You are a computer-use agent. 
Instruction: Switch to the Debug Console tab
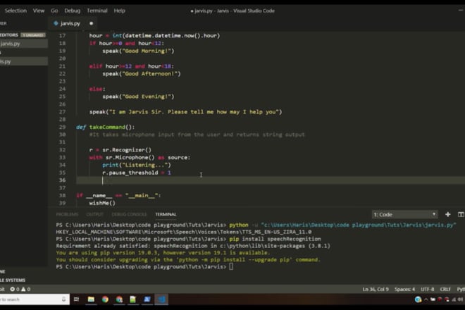pyautogui.click(x=129, y=214)
